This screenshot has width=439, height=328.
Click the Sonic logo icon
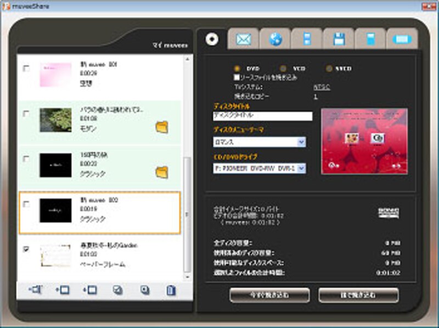tap(388, 212)
